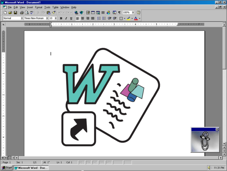Open Print Preview from the toolbar

click(x=27, y=12)
